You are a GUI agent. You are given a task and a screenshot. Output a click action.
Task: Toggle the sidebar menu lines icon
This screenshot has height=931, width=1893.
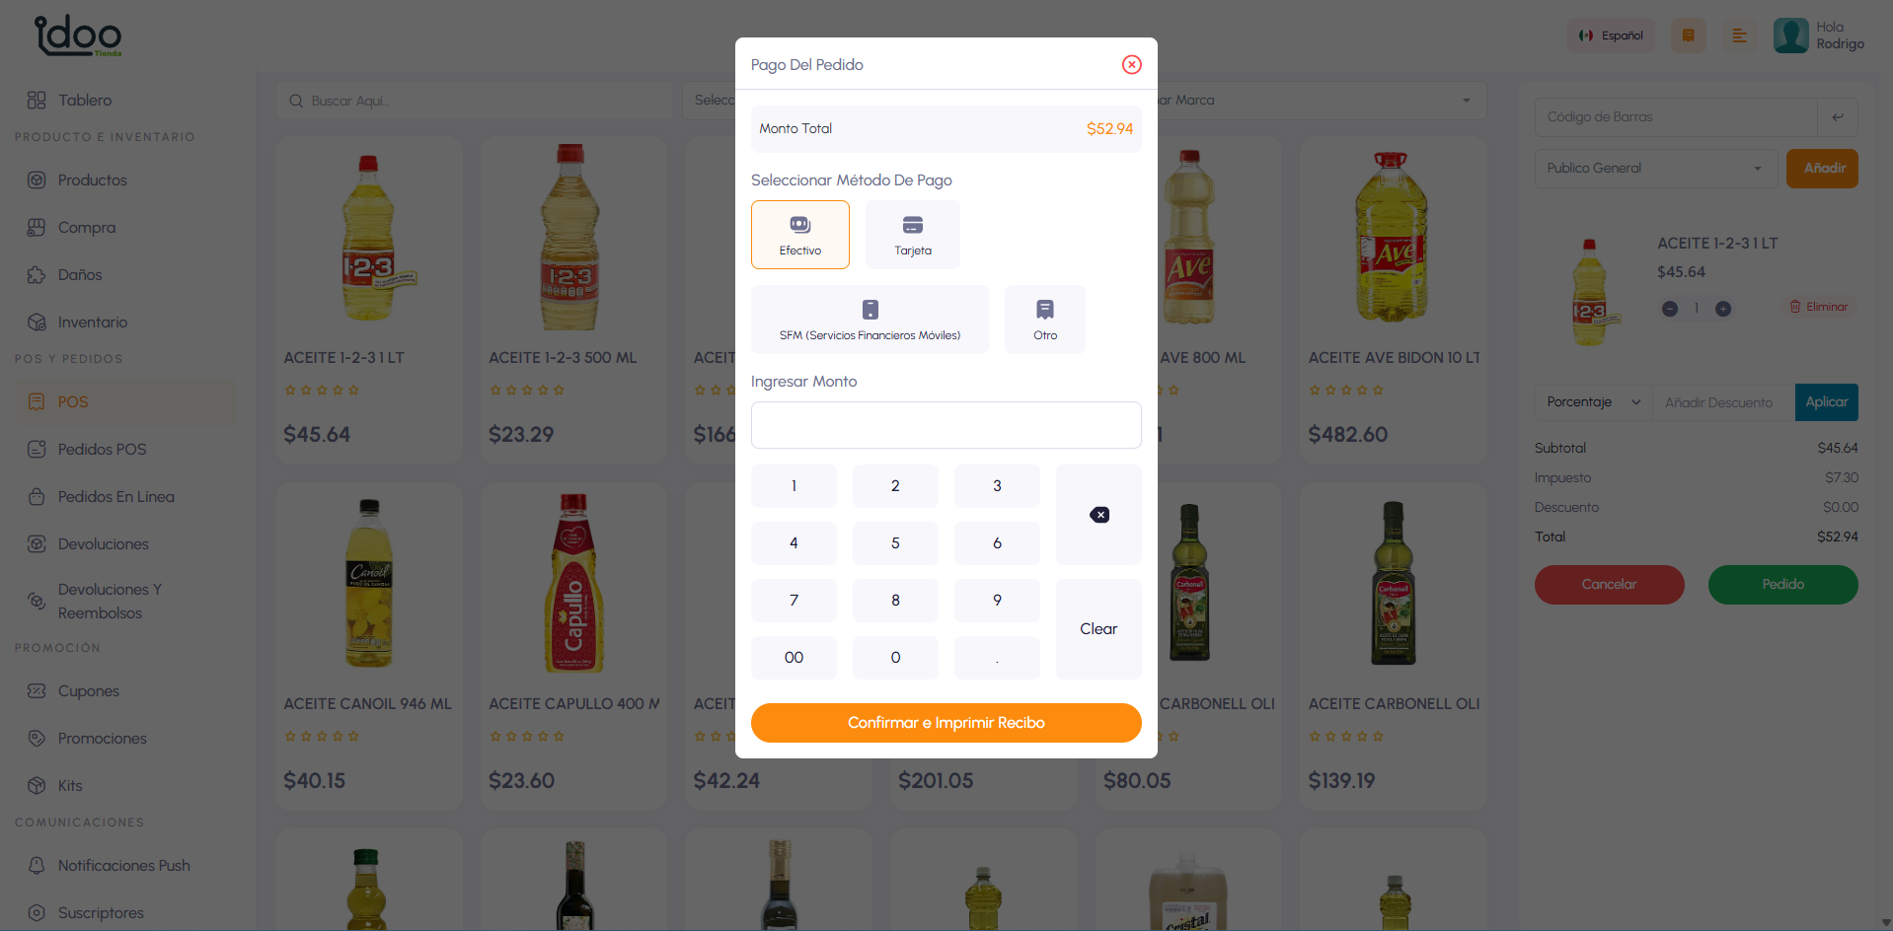1739,36
